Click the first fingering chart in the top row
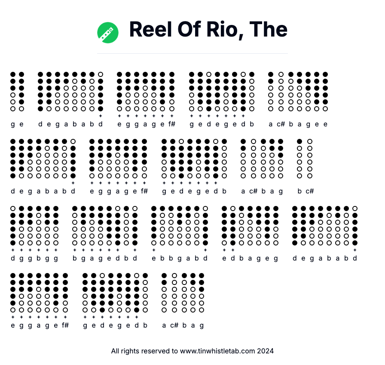The height and width of the screenshot is (365, 385). 13,92
